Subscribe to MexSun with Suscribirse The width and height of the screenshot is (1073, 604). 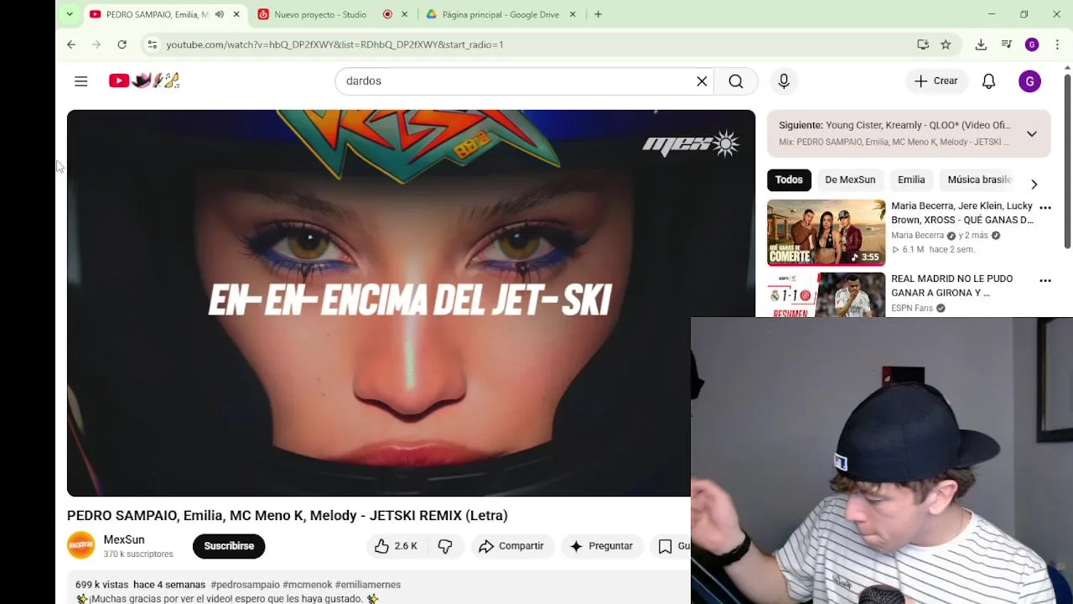[229, 546]
